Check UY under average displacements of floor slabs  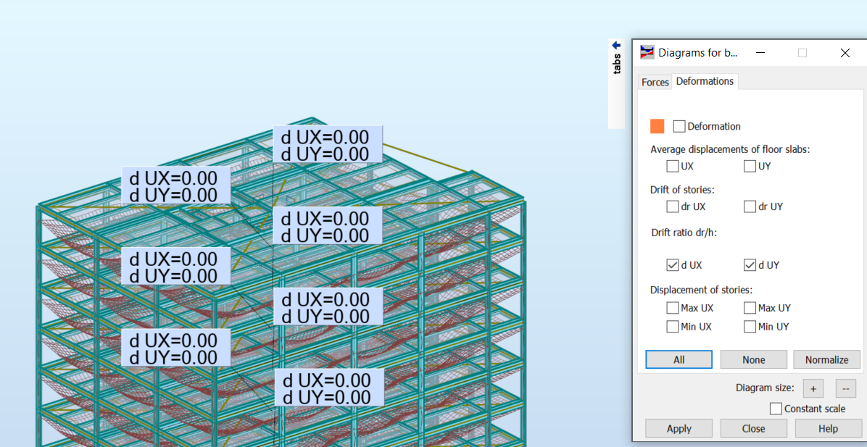tap(750, 166)
